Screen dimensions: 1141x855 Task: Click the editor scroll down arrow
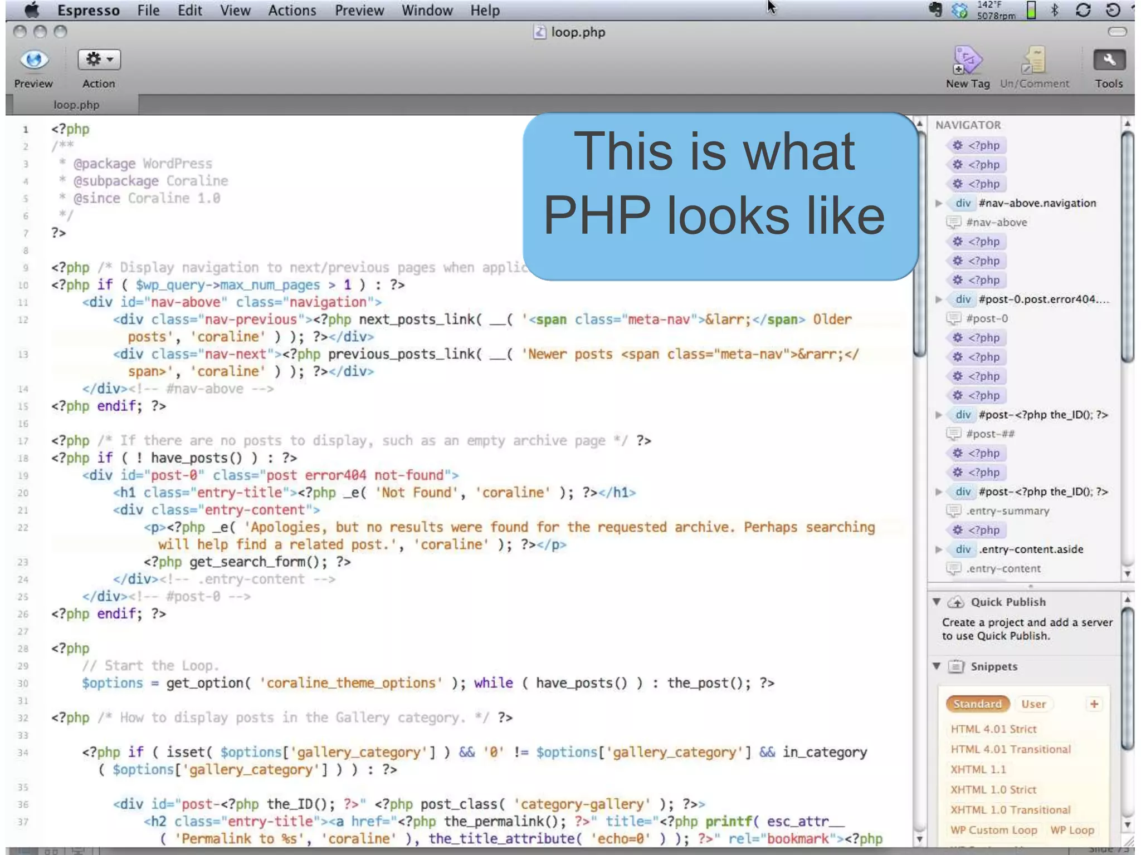[920, 839]
